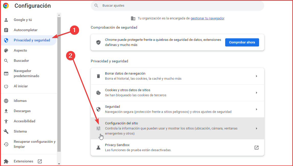Click the Chrome logo icon
This screenshot has height=166, width=293.
[6, 6]
